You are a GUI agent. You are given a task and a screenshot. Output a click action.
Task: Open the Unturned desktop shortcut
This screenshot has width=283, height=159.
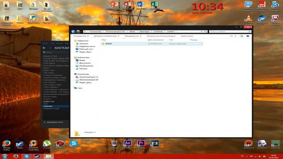(x=275, y=144)
